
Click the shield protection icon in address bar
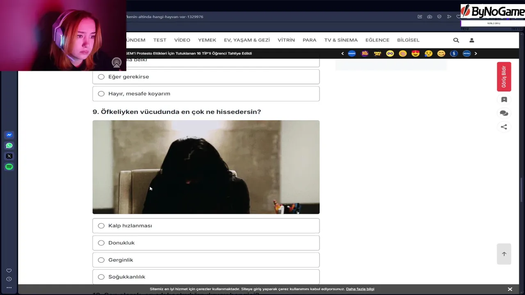pyautogui.click(x=439, y=17)
